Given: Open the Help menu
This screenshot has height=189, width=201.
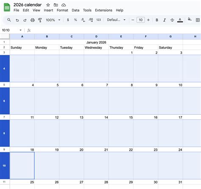Looking at the screenshot, I should click(x=120, y=10).
